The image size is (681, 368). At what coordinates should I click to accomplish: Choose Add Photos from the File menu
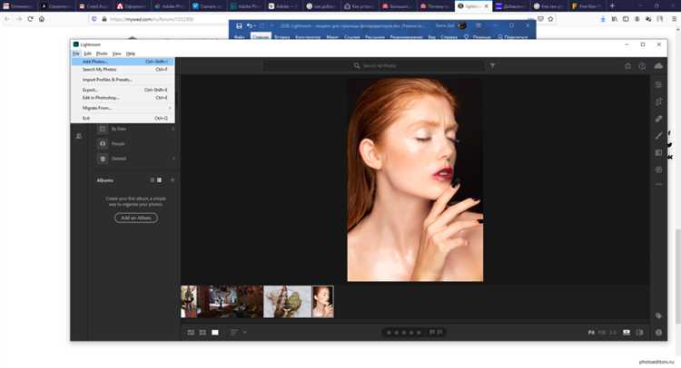pos(123,62)
